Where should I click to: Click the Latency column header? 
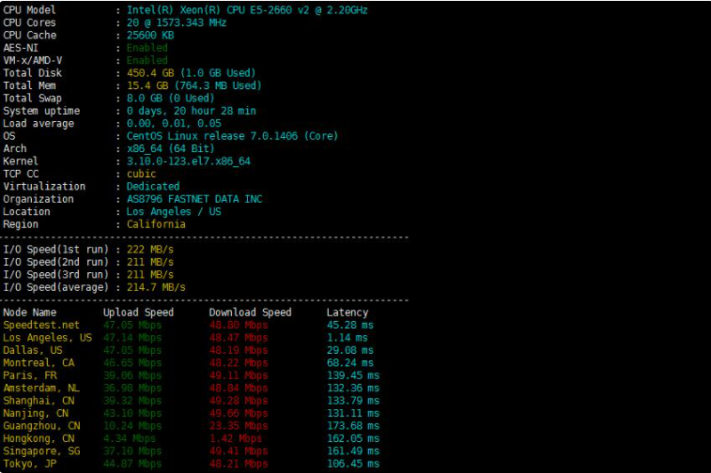pos(348,313)
